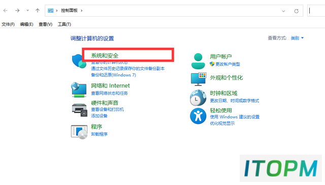Open 添加设备 link

click(100, 116)
